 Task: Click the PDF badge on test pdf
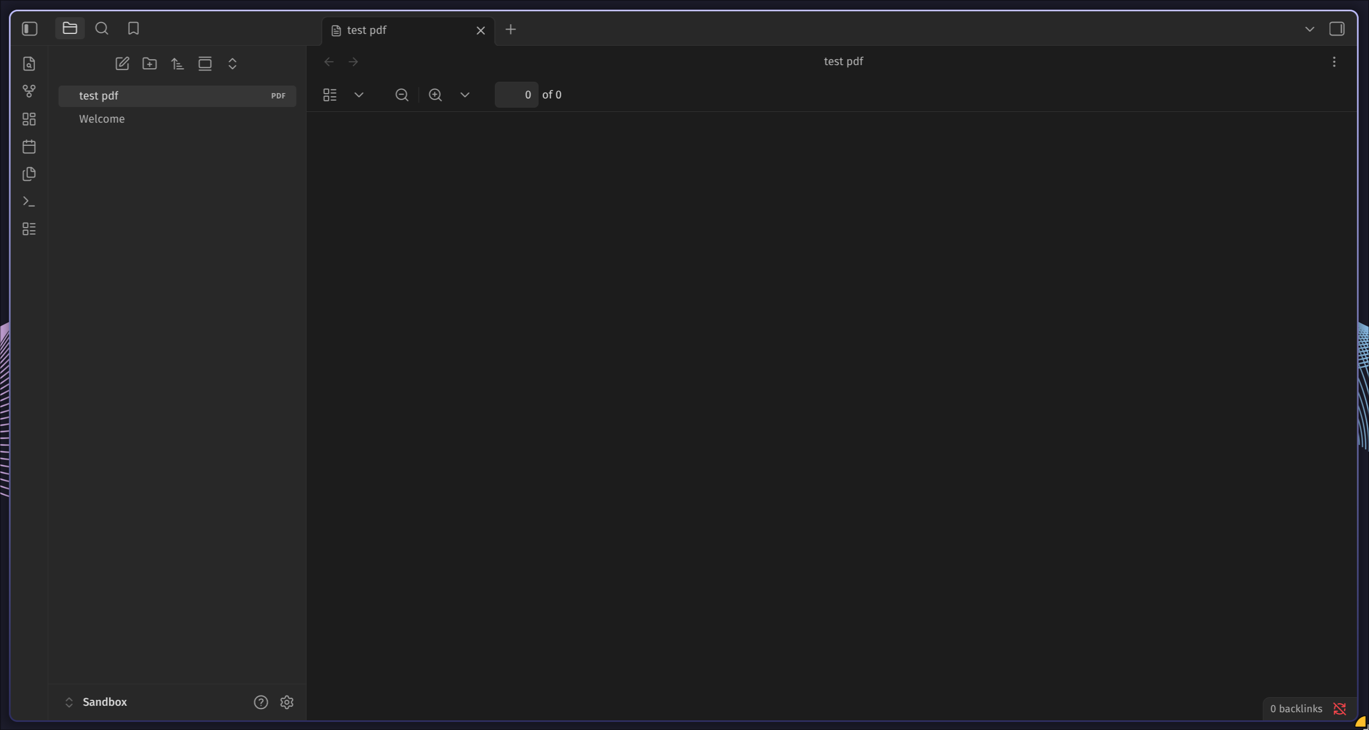point(278,96)
